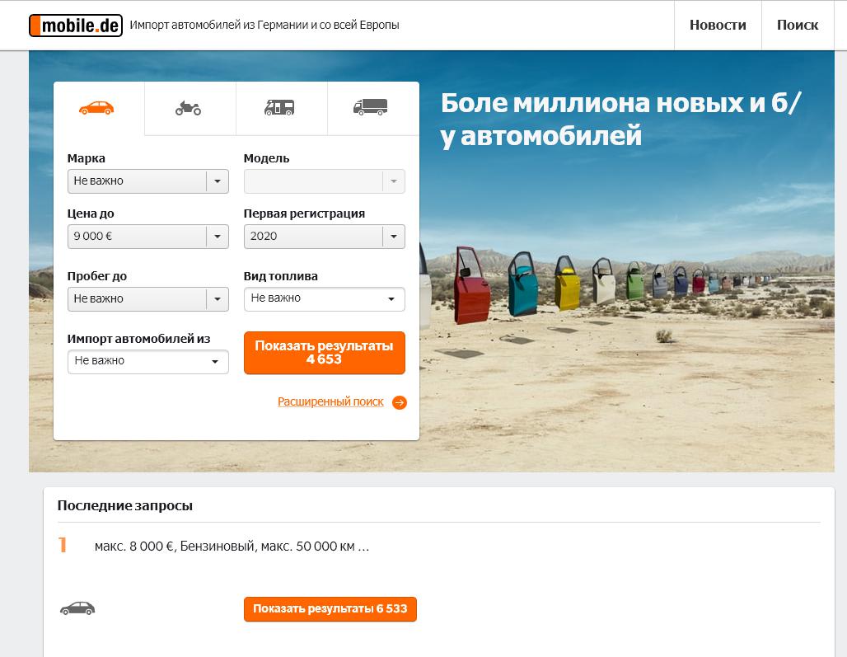Select the recent query макс. 8 000 €
The image size is (847, 657).
pyautogui.click(x=232, y=547)
